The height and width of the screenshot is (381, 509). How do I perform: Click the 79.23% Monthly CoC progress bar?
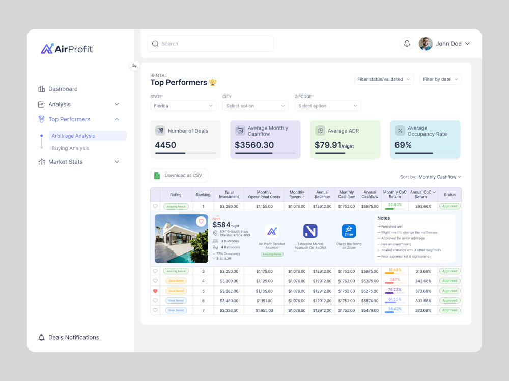pos(395,293)
